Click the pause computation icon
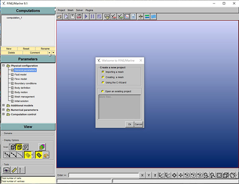The height and width of the screenshot is (184, 239). (93, 17)
